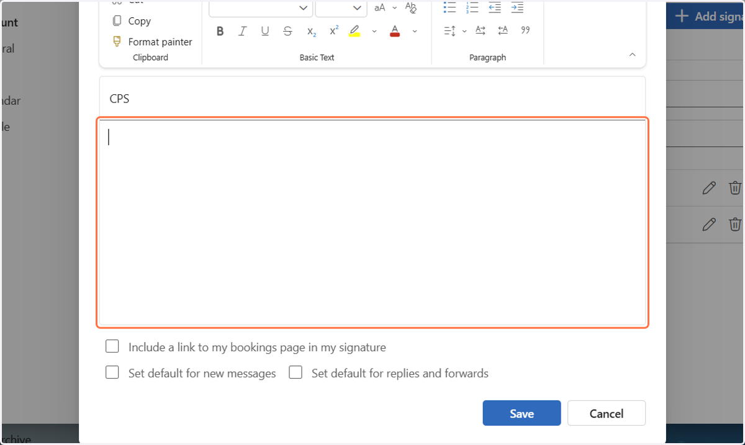The width and height of the screenshot is (745, 445).
Task: Toggle subscript formatting
Action: pyautogui.click(x=311, y=31)
